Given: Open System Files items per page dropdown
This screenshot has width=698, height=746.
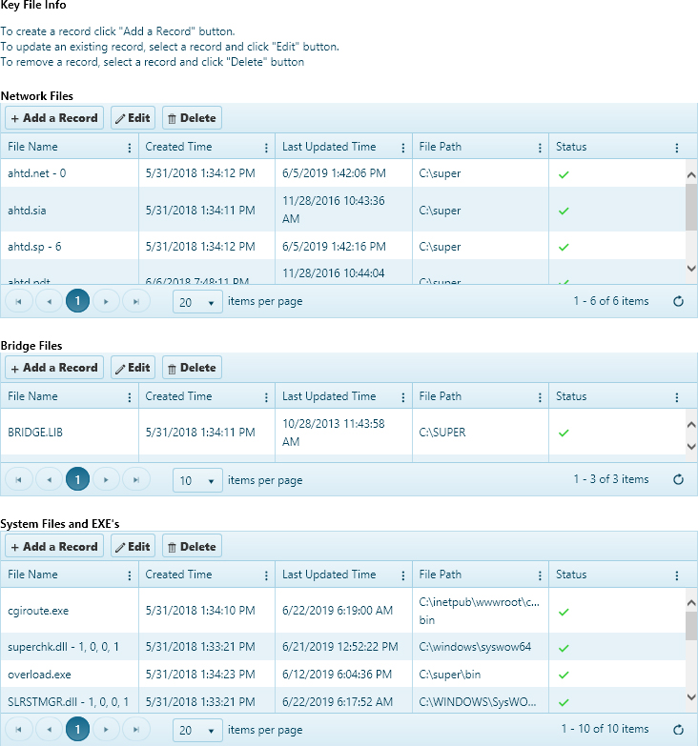Looking at the screenshot, I should [197, 731].
